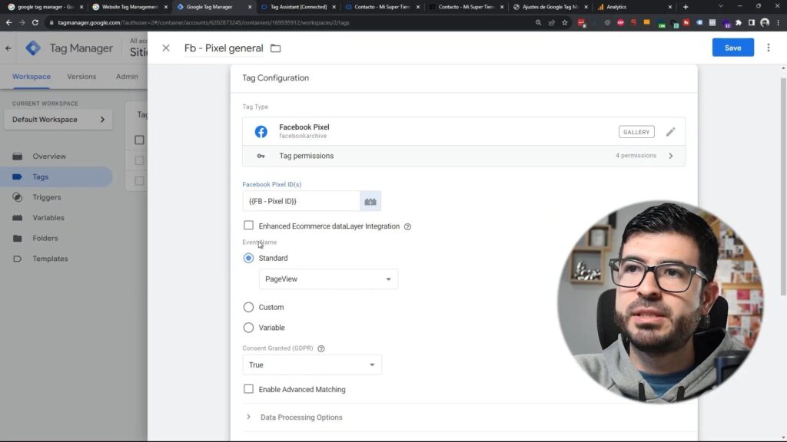The image size is (787, 442).
Task: Click the browser forward arrow
Action: pyautogui.click(x=22, y=22)
